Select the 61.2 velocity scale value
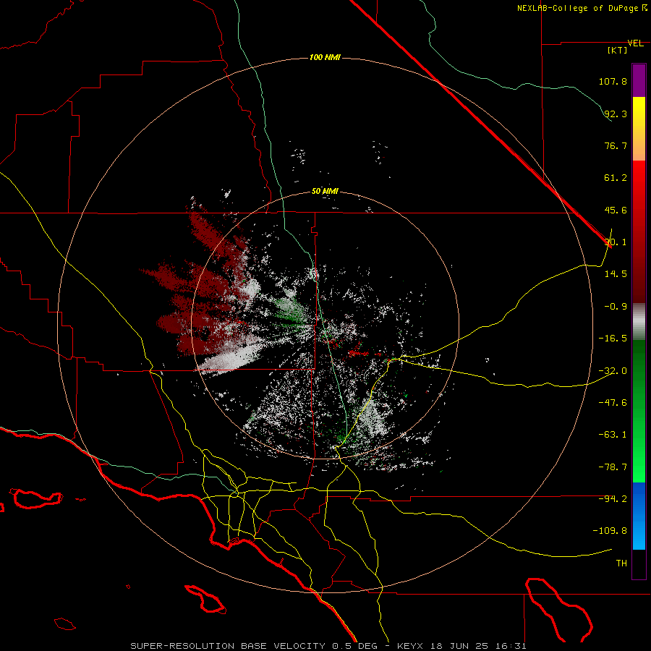 [x=616, y=178]
